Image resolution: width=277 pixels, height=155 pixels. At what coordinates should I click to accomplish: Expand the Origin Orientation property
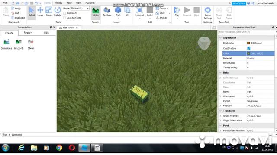(x=220, y=121)
